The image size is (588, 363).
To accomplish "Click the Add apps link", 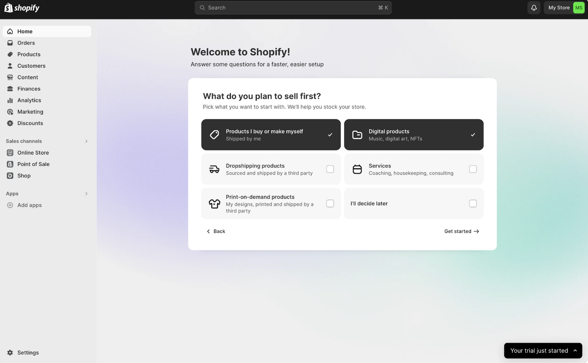I will [x=47, y=205].
